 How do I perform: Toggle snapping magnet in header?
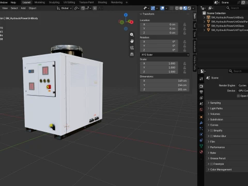click(83, 8)
